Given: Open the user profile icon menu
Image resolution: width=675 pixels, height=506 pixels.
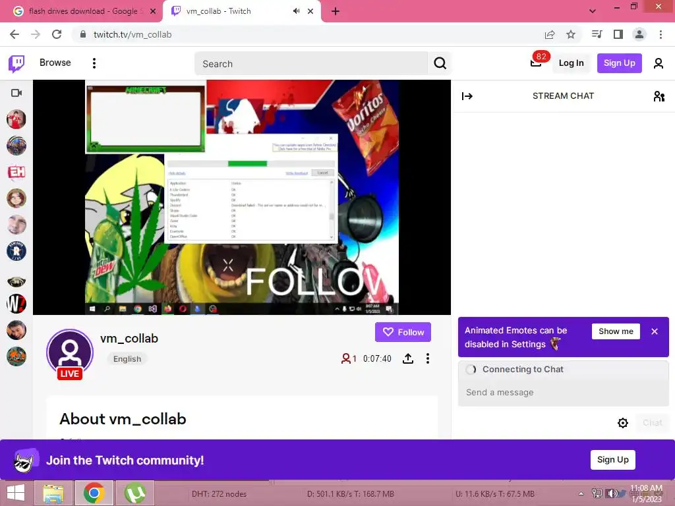Looking at the screenshot, I should pos(659,63).
